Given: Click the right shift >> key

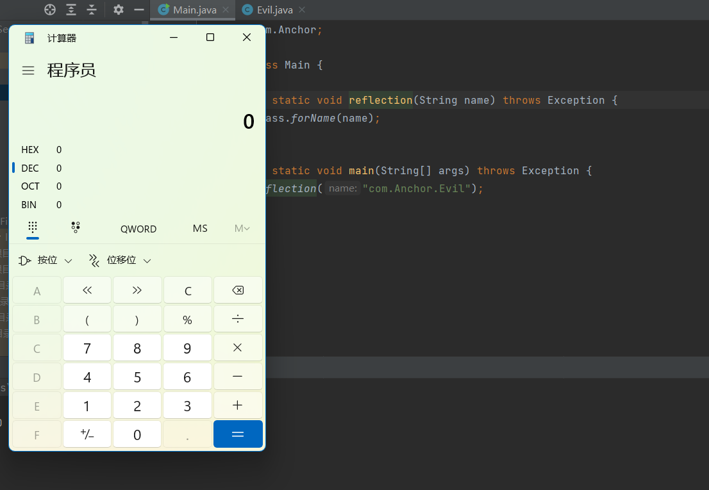Looking at the screenshot, I should [137, 290].
